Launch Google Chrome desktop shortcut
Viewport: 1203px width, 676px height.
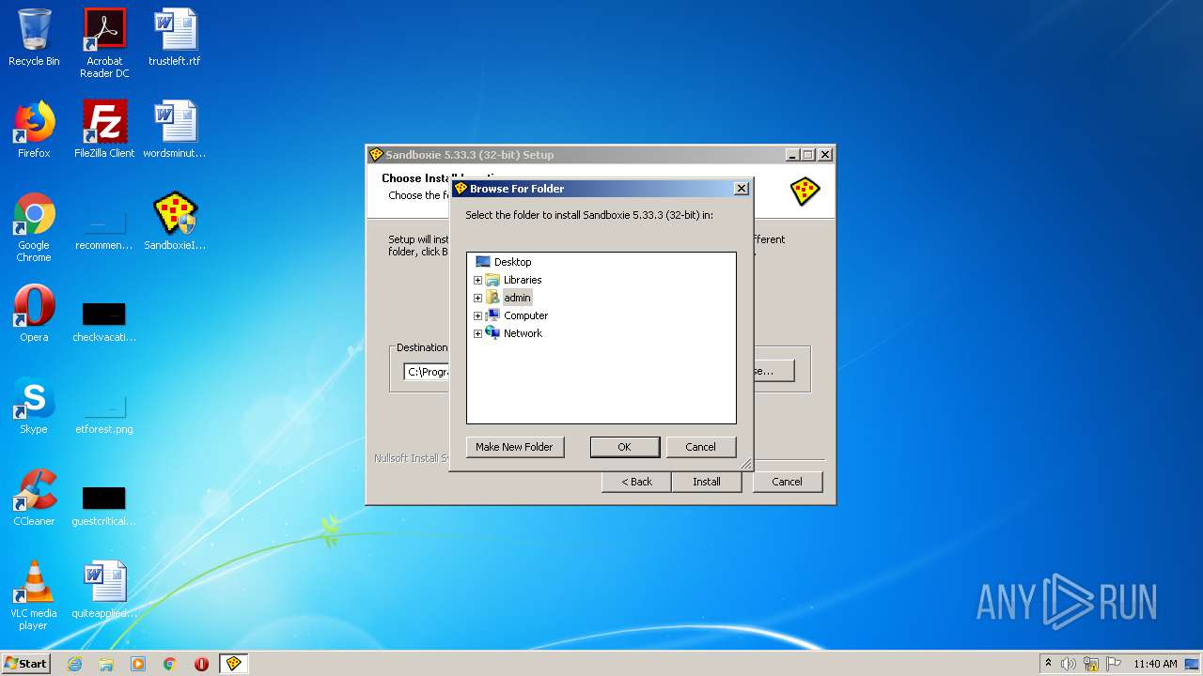(x=34, y=227)
